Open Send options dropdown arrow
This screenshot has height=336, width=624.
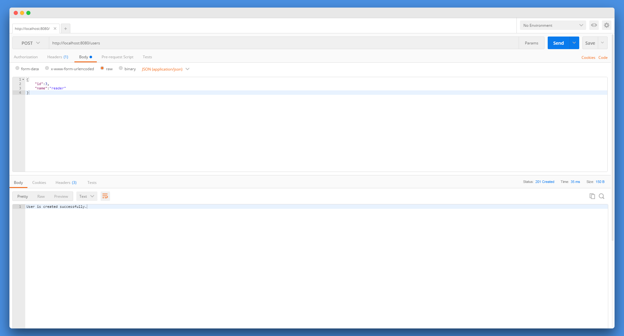(x=574, y=43)
